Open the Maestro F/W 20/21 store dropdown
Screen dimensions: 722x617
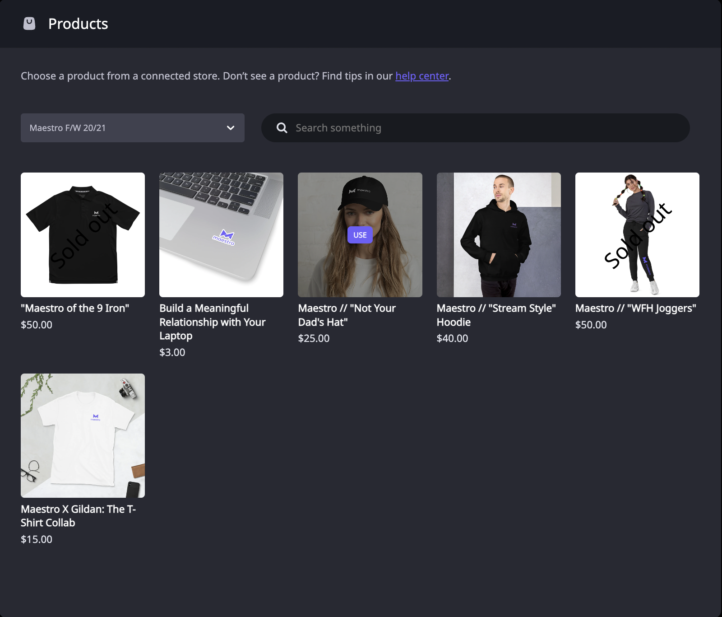[x=133, y=128]
